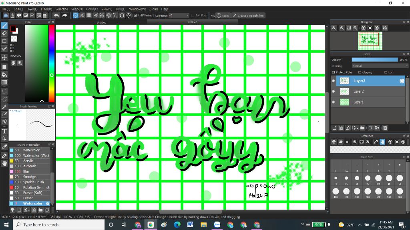Open File Explorer from taskbar

pyautogui.click(x=203, y=225)
